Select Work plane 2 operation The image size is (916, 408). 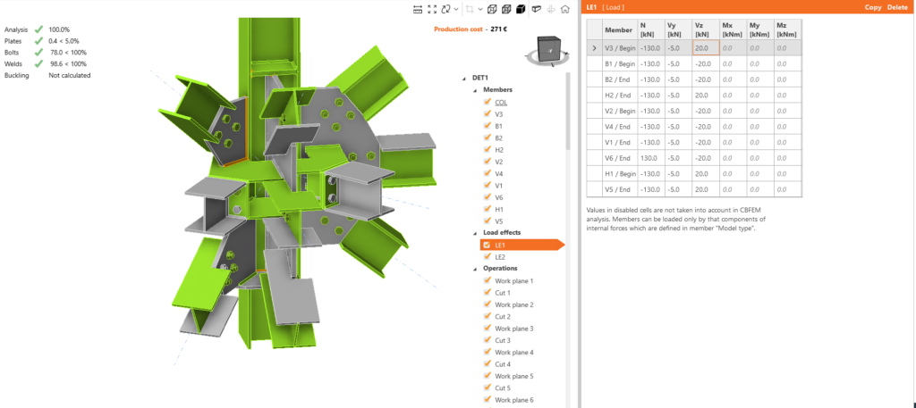click(x=514, y=304)
